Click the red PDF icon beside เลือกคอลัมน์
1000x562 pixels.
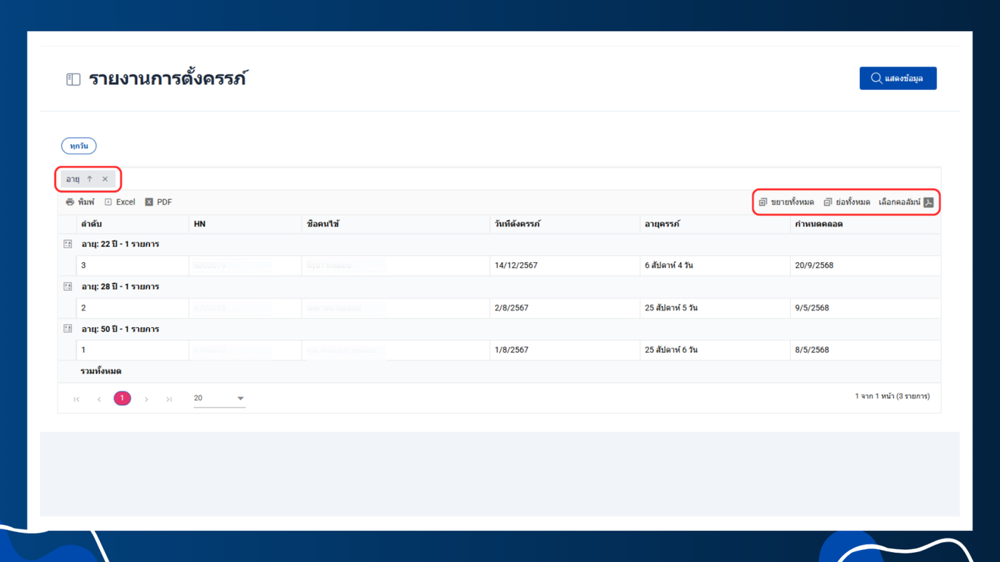tap(929, 202)
